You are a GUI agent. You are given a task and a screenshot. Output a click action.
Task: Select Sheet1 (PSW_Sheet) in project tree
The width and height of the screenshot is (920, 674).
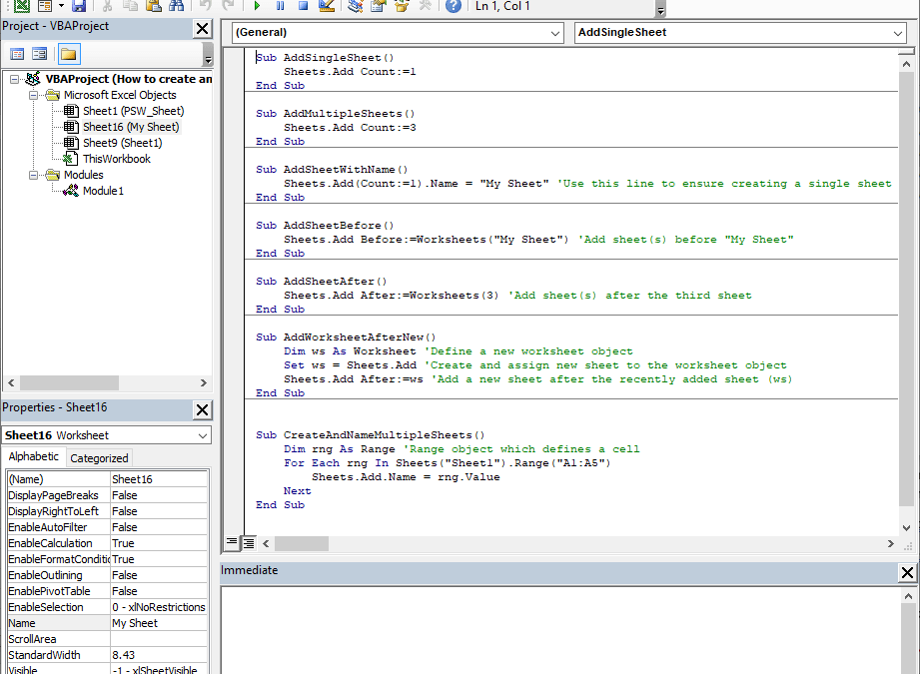click(x=133, y=111)
